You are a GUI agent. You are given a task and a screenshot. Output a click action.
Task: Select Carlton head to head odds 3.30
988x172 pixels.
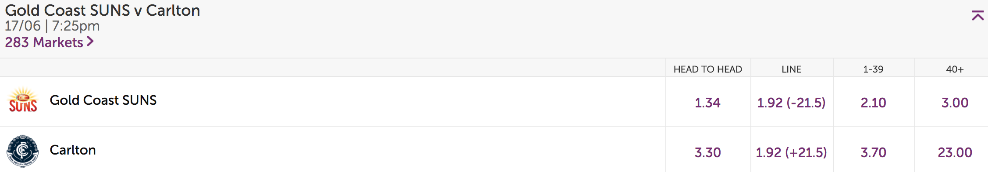(x=708, y=152)
